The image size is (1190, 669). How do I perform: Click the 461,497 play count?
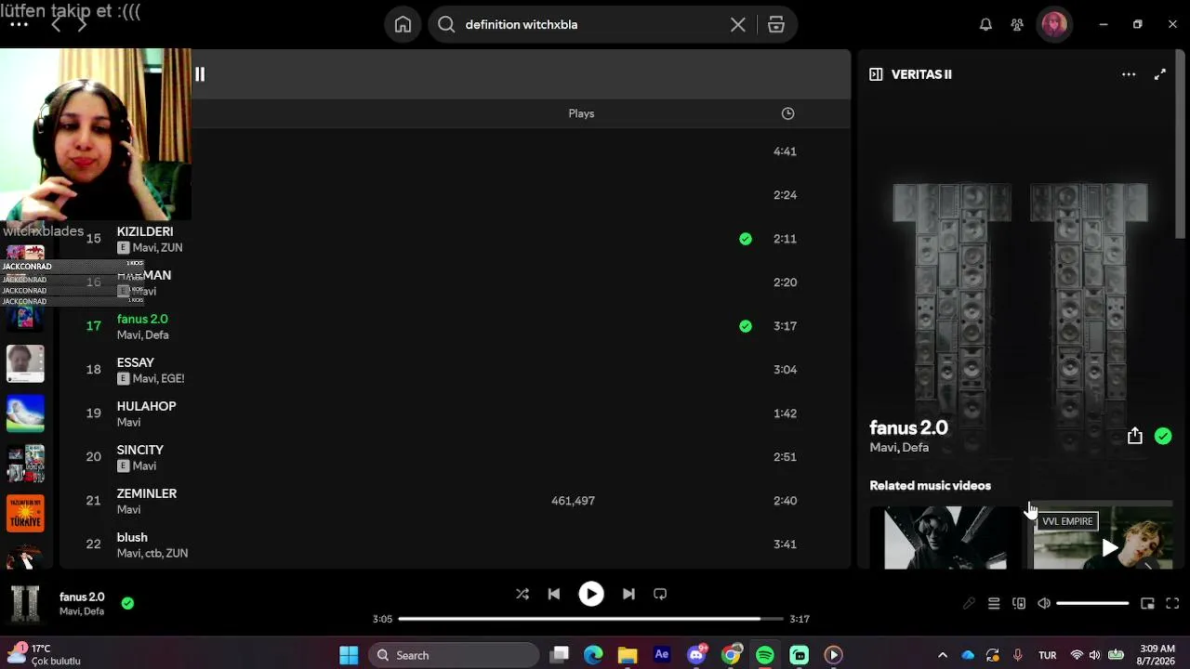click(x=573, y=501)
